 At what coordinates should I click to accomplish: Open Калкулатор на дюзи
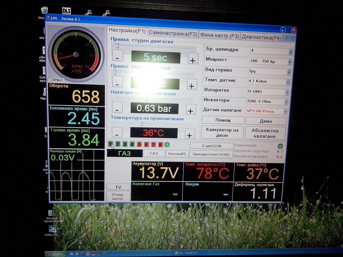222,133
